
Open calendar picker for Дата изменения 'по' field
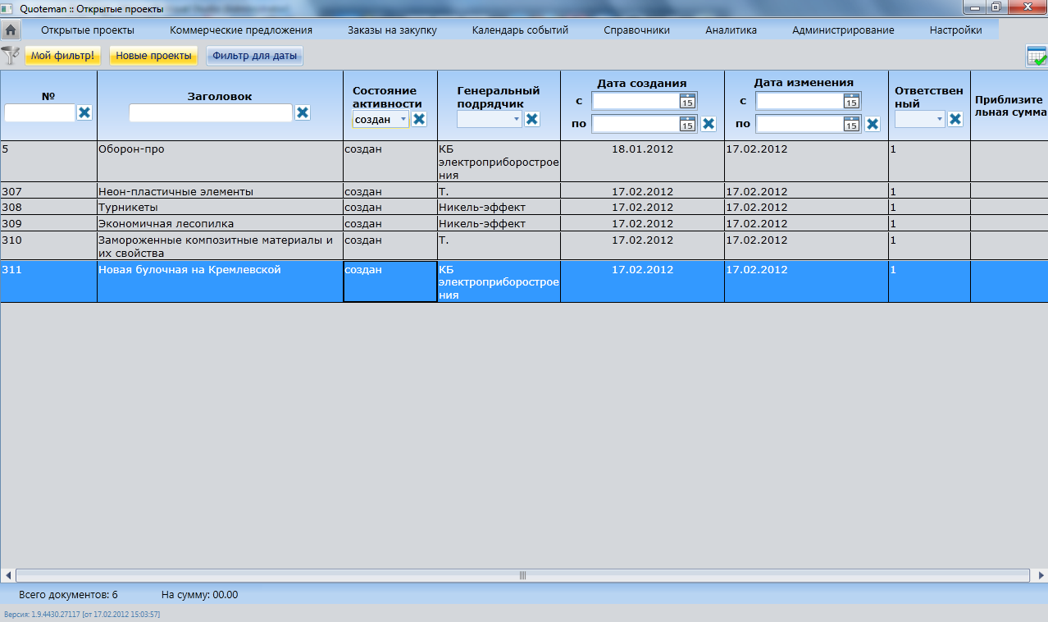851,124
